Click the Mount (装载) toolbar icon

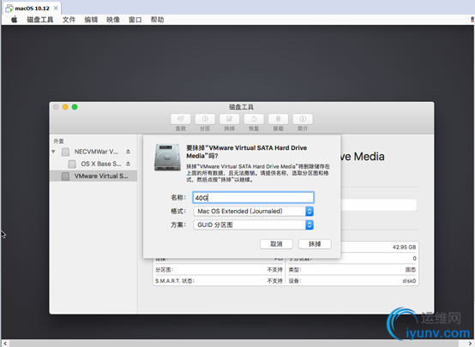[278, 119]
